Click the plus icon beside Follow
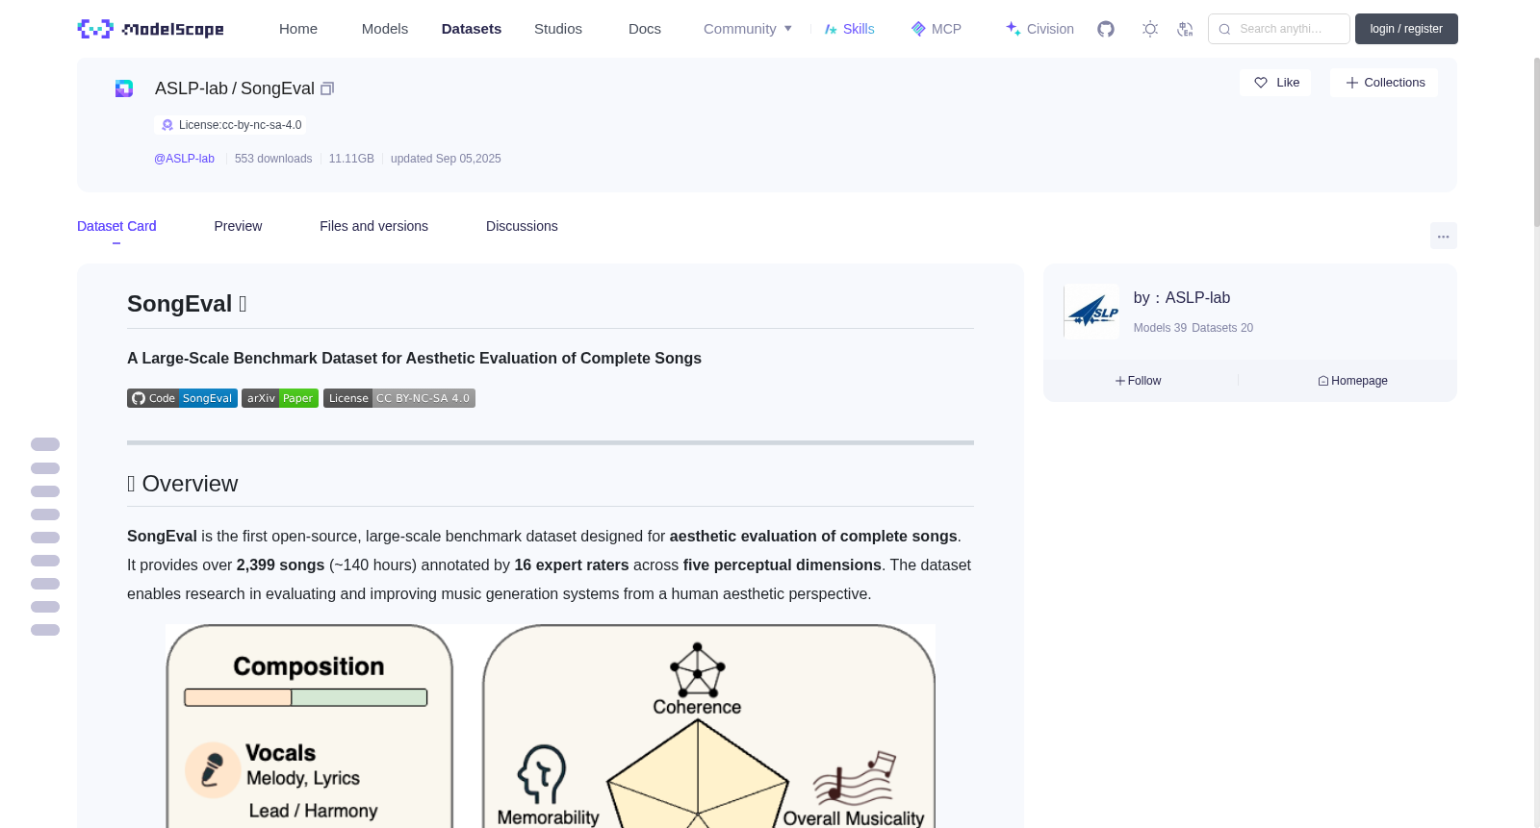 coord(1120,381)
